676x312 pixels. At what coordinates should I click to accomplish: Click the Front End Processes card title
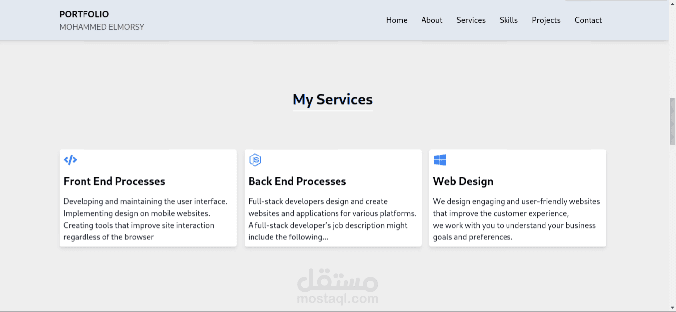[x=114, y=181]
